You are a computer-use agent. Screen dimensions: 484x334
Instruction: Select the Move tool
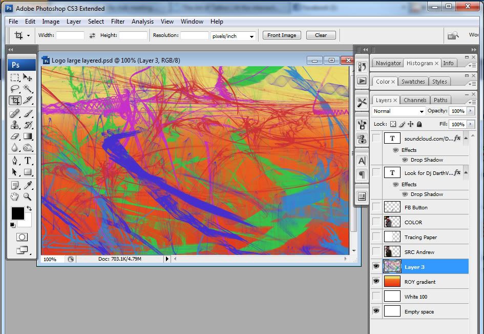coord(28,77)
